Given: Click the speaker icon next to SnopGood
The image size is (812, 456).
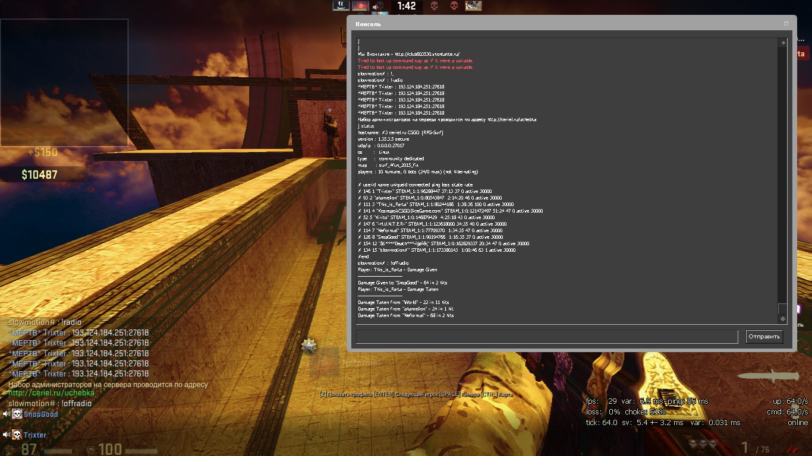Looking at the screenshot, I should click(x=7, y=414).
